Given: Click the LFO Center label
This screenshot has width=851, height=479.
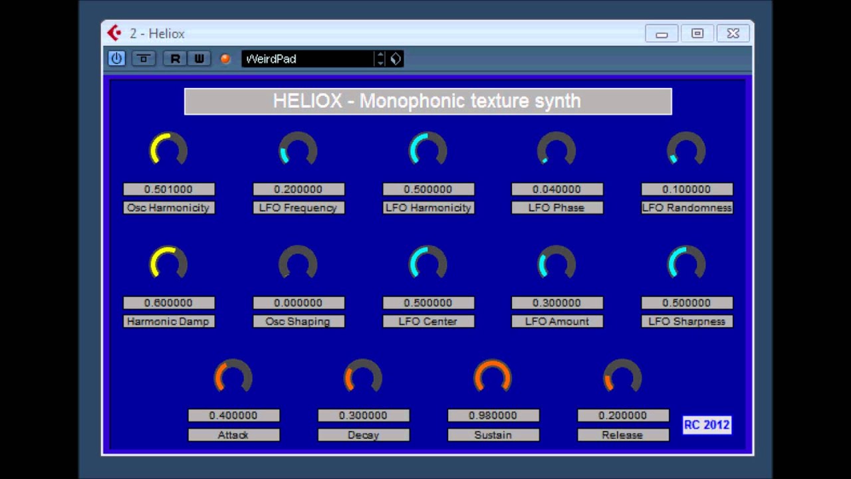Looking at the screenshot, I should pos(428,321).
